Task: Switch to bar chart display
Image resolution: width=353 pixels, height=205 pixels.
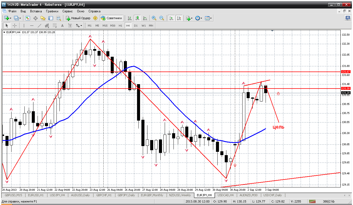Action: point(130,18)
